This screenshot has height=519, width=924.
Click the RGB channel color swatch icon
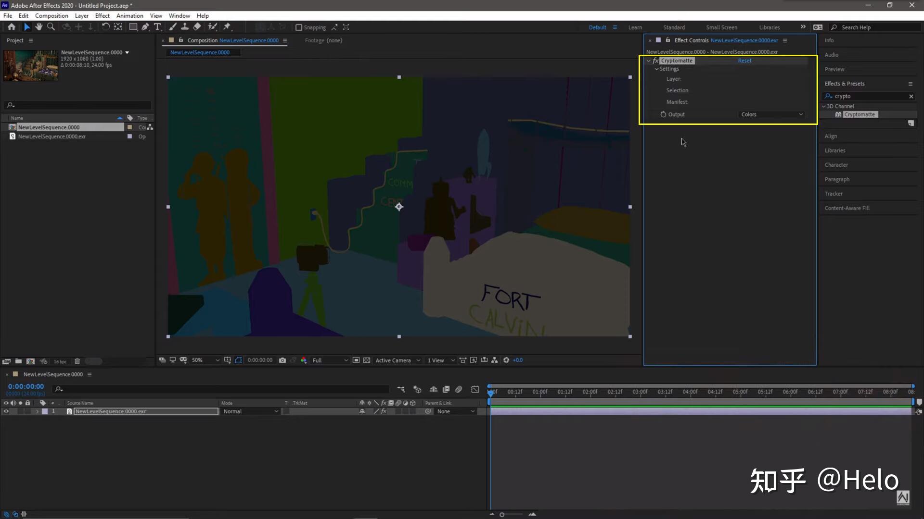tap(304, 360)
